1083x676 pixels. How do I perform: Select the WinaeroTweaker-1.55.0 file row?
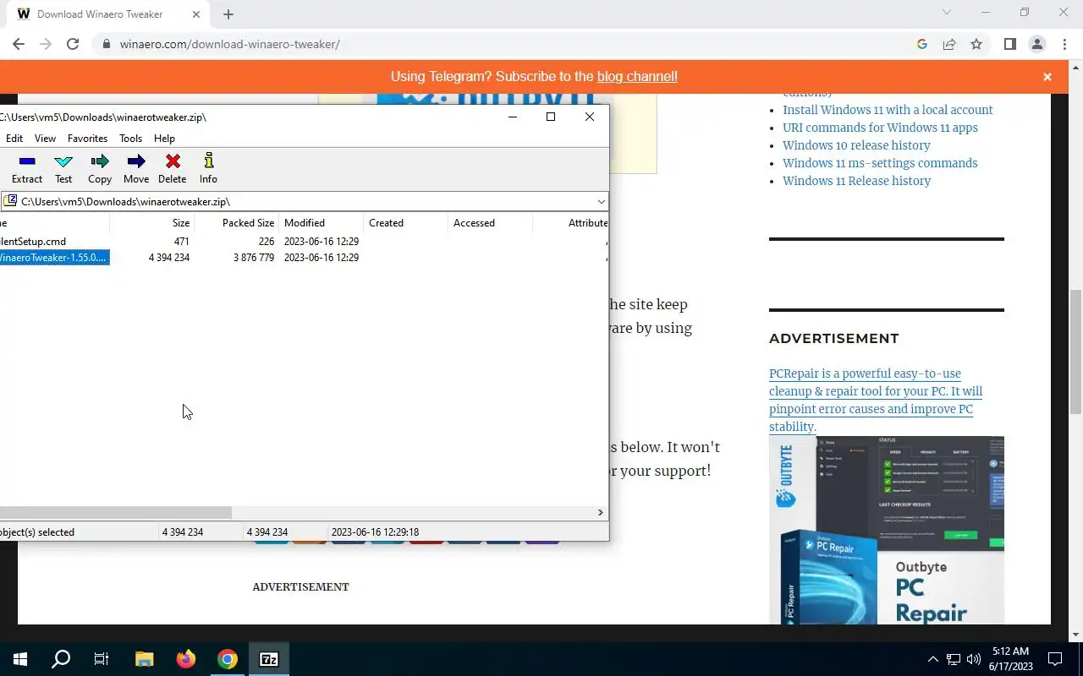(304, 258)
